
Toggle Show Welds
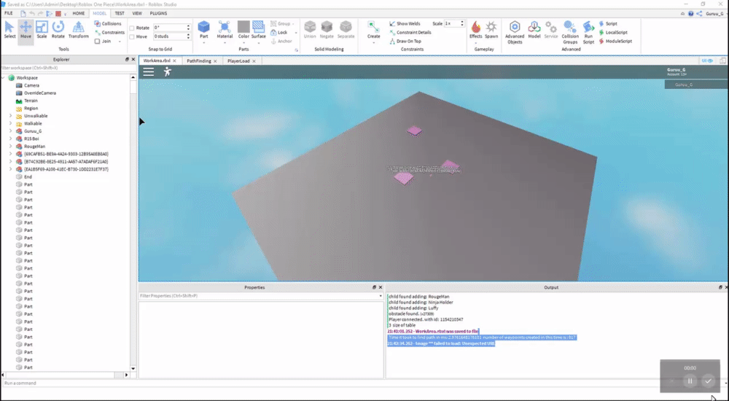[405, 24]
